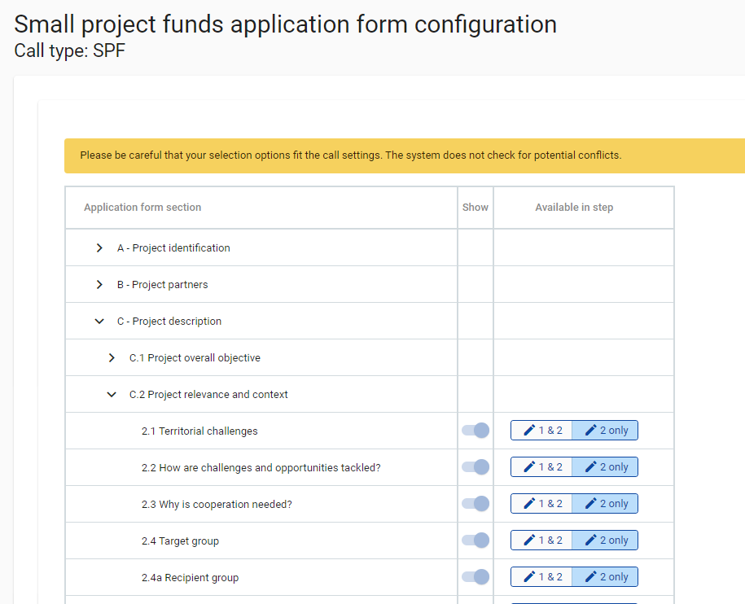The height and width of the screenshot is (604, 745).
Task: Expand B - Project partners section
Action: 99,284
